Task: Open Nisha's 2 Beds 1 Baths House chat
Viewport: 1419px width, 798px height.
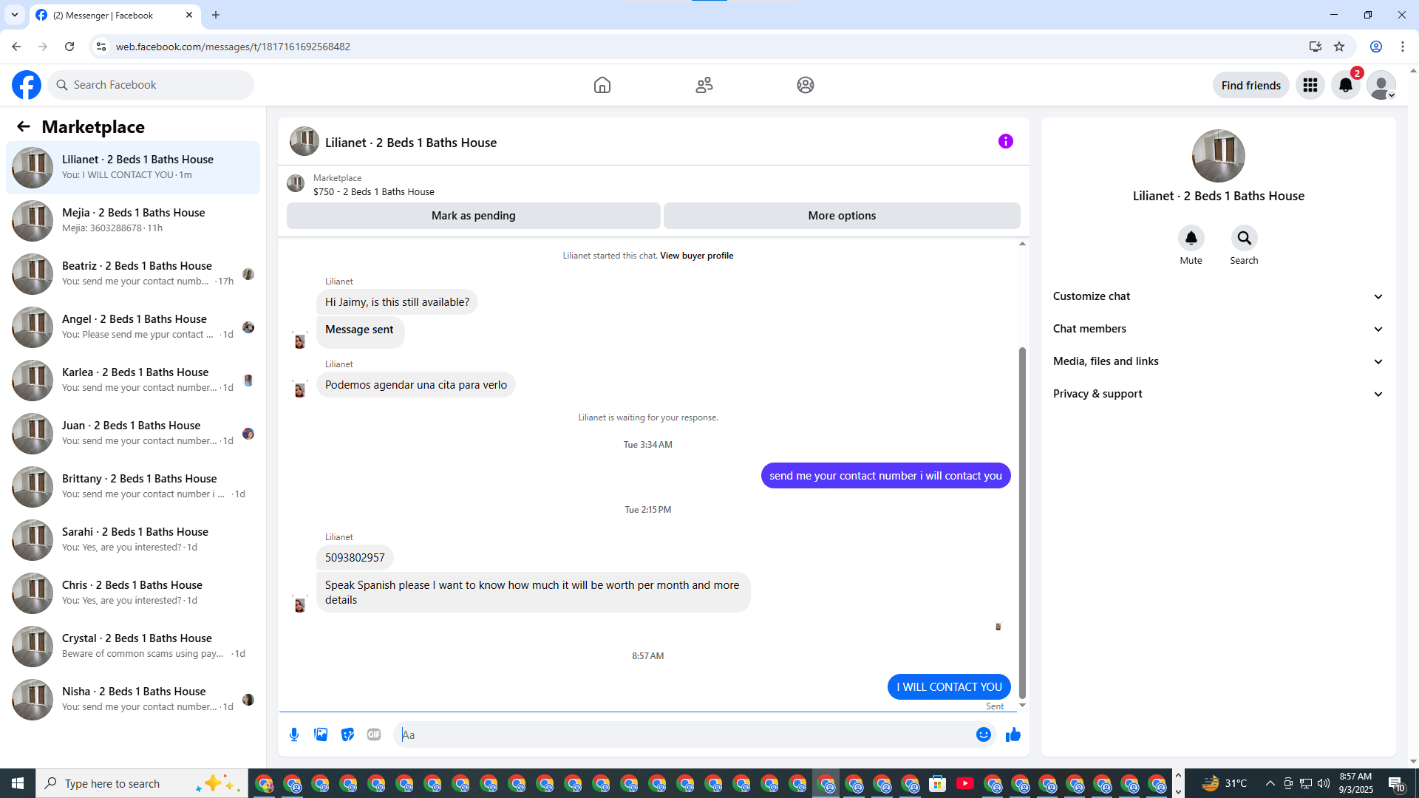Action: coord(133,700)
